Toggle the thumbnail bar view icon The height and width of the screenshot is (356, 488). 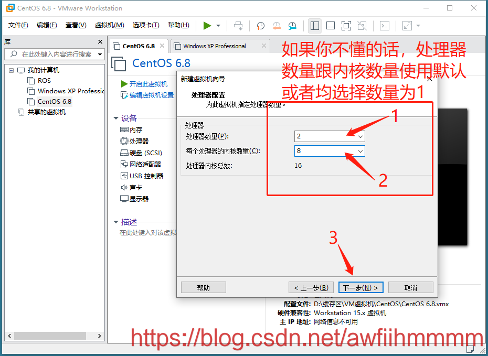pos(331,26)
